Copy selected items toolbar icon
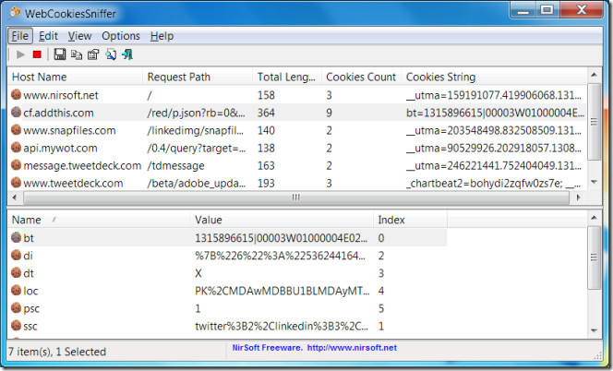613x371 pixels. [77, 54]
